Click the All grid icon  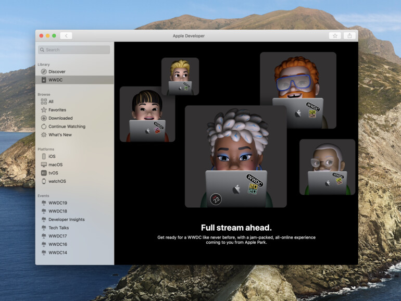coord(44,102)
